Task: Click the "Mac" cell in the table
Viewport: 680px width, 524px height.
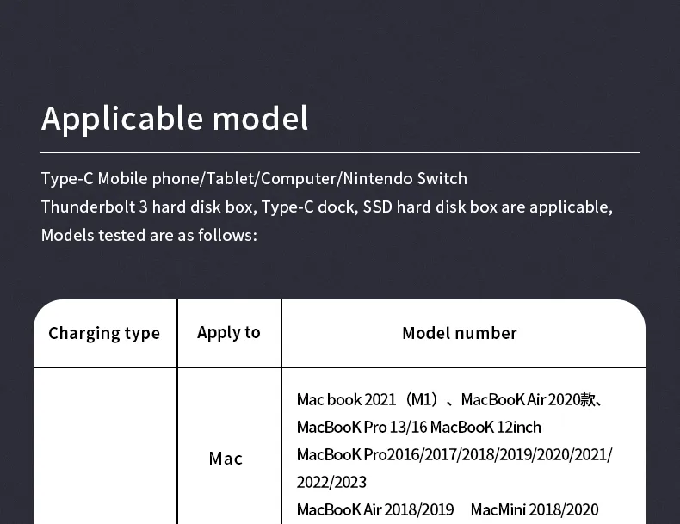Action: click(x=226, y=459)
